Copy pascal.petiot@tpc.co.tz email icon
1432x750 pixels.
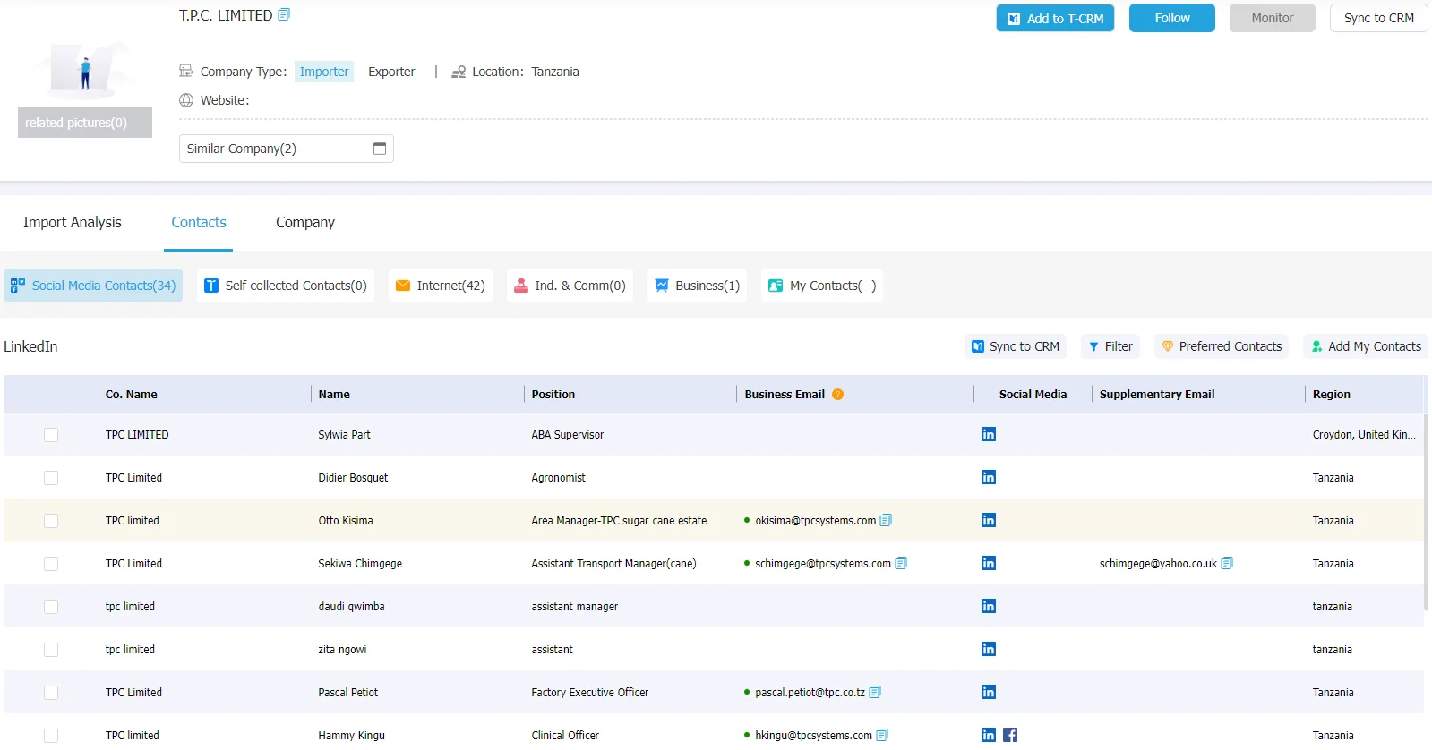pyautogui.click(x=875, y=692)
